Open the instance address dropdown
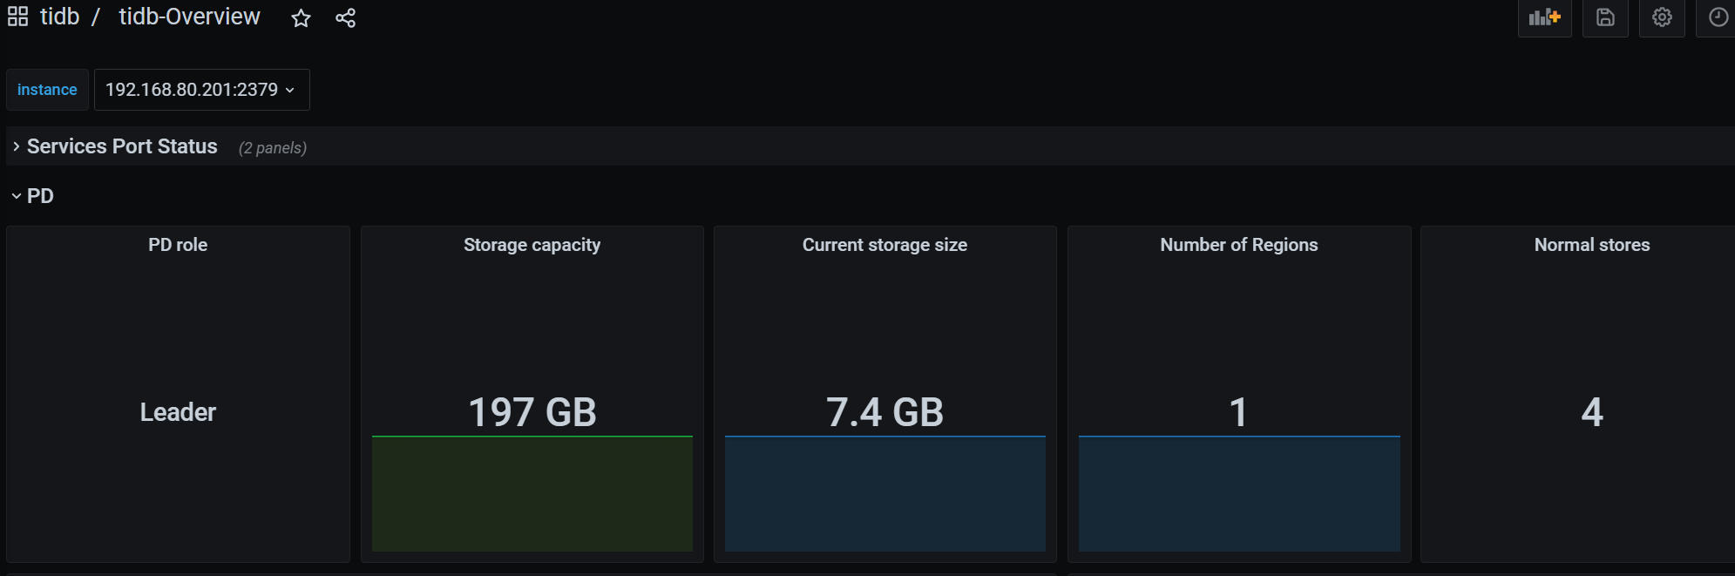 pos(201,90)
